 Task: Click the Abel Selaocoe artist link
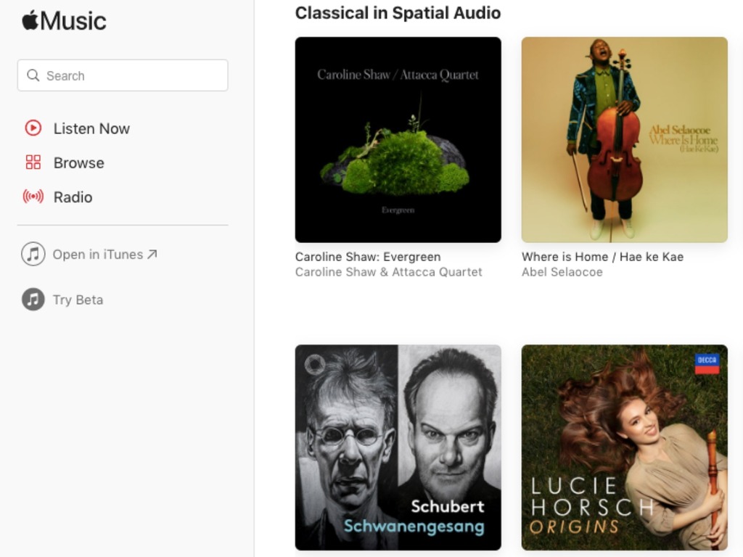click(x=562, y=272)
